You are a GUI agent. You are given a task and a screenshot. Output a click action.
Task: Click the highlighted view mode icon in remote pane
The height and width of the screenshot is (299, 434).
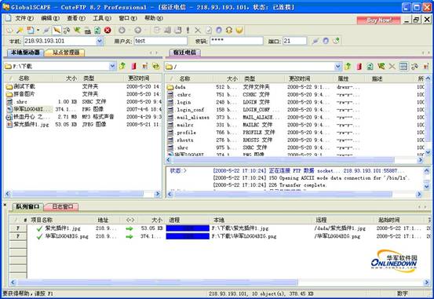(403, 67)
